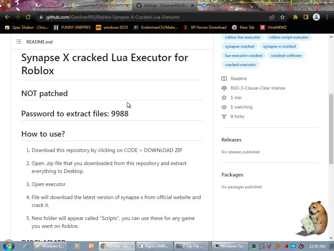The width and height of the screenshot is (334, 251).
Task: Click the scrollbar up arrow
Action: tap(331, 37)
